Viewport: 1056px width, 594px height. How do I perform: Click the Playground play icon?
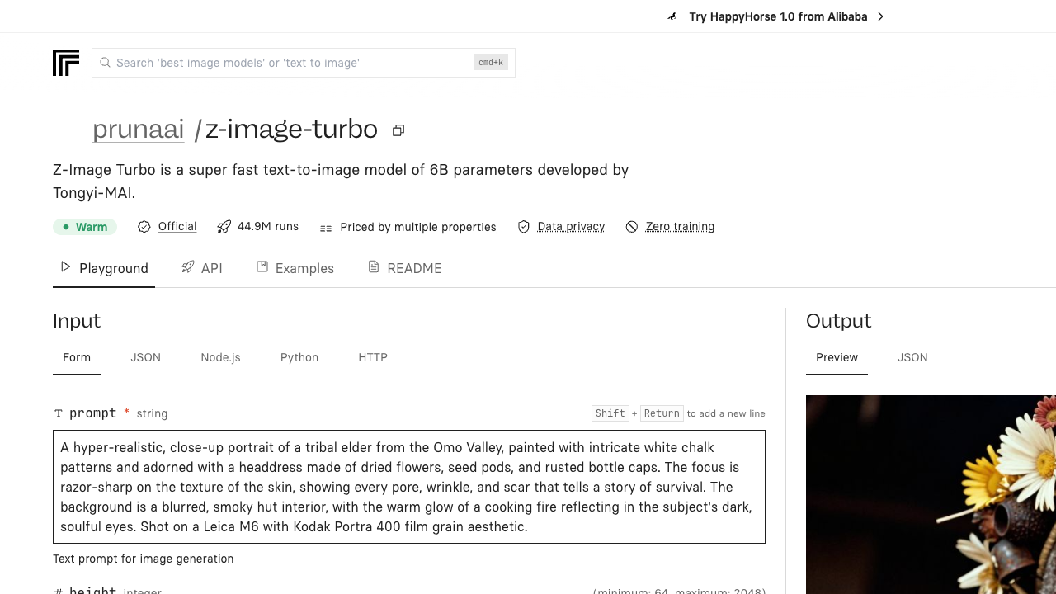tap(66, 266)
